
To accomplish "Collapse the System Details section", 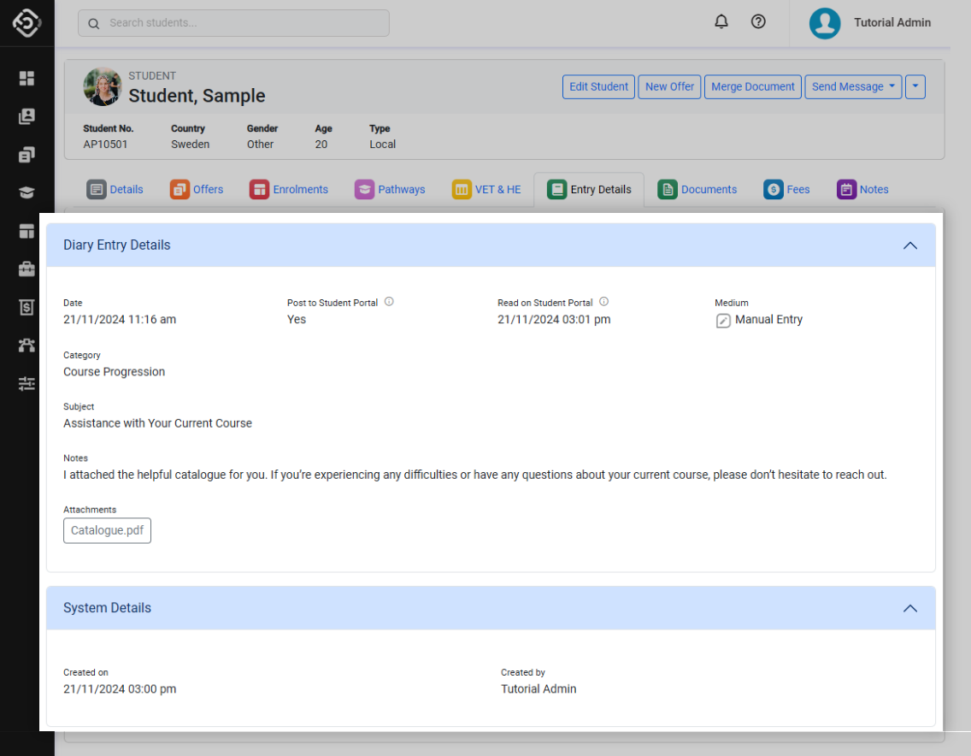I will click(910, 608).
